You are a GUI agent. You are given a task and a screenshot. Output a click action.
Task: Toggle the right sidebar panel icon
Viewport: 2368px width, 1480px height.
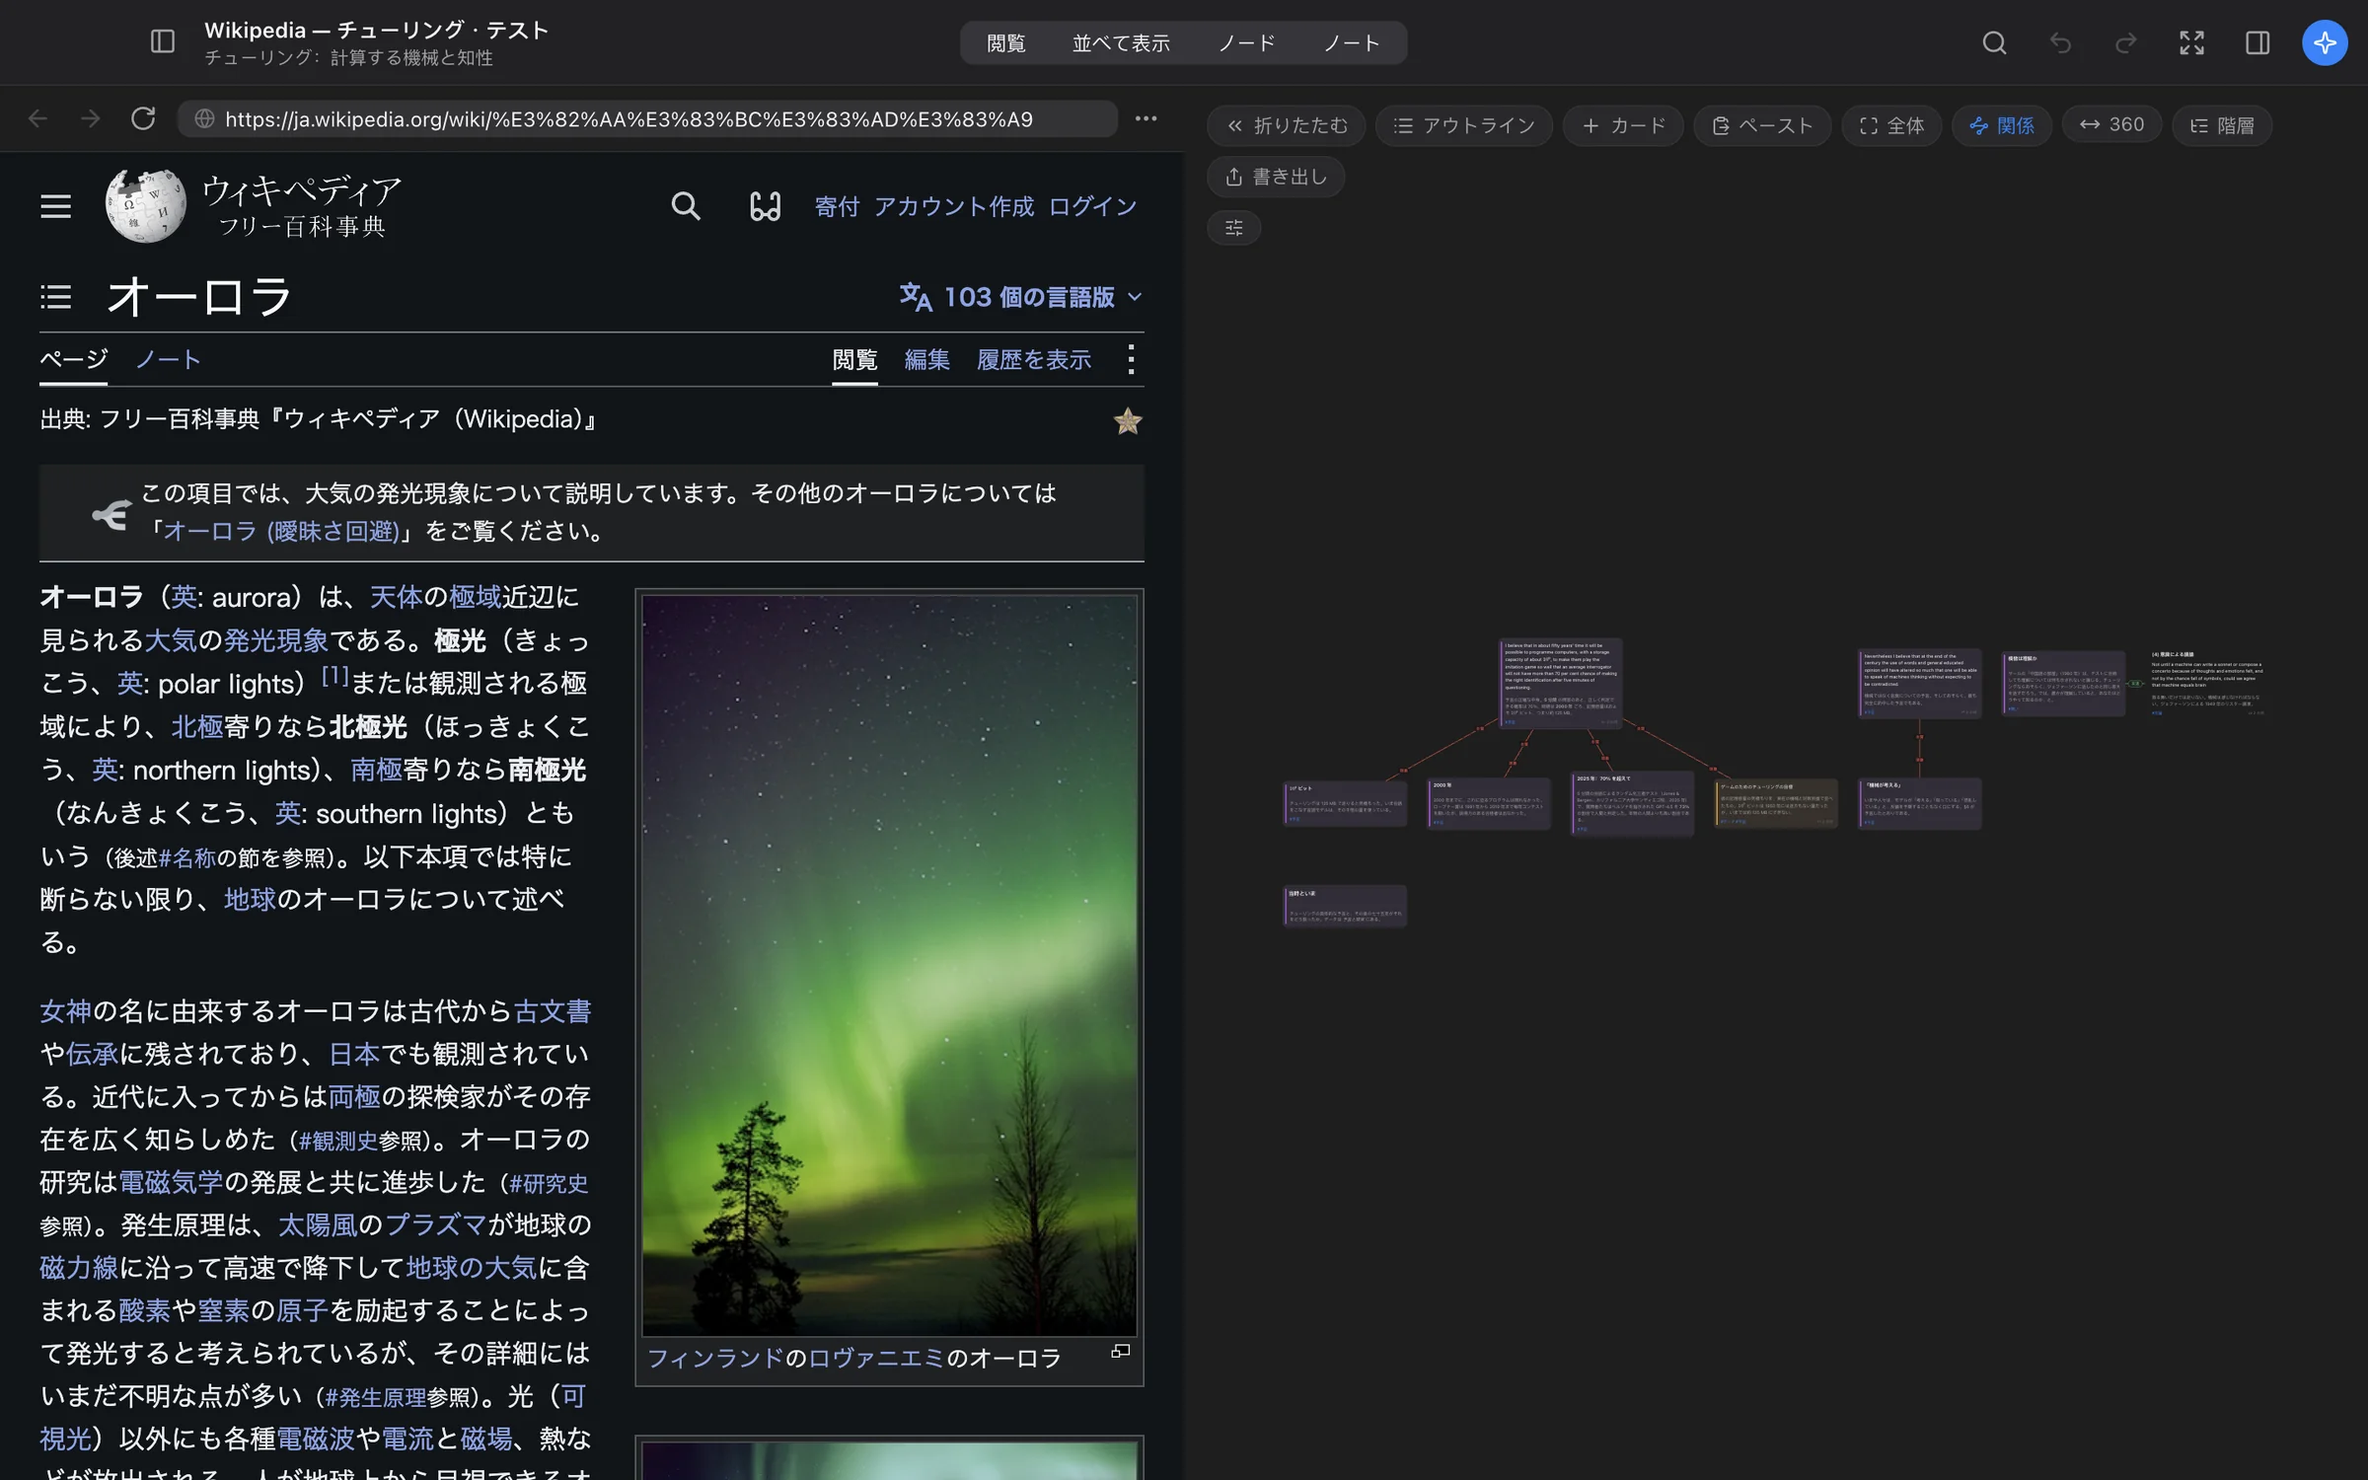2257,42
